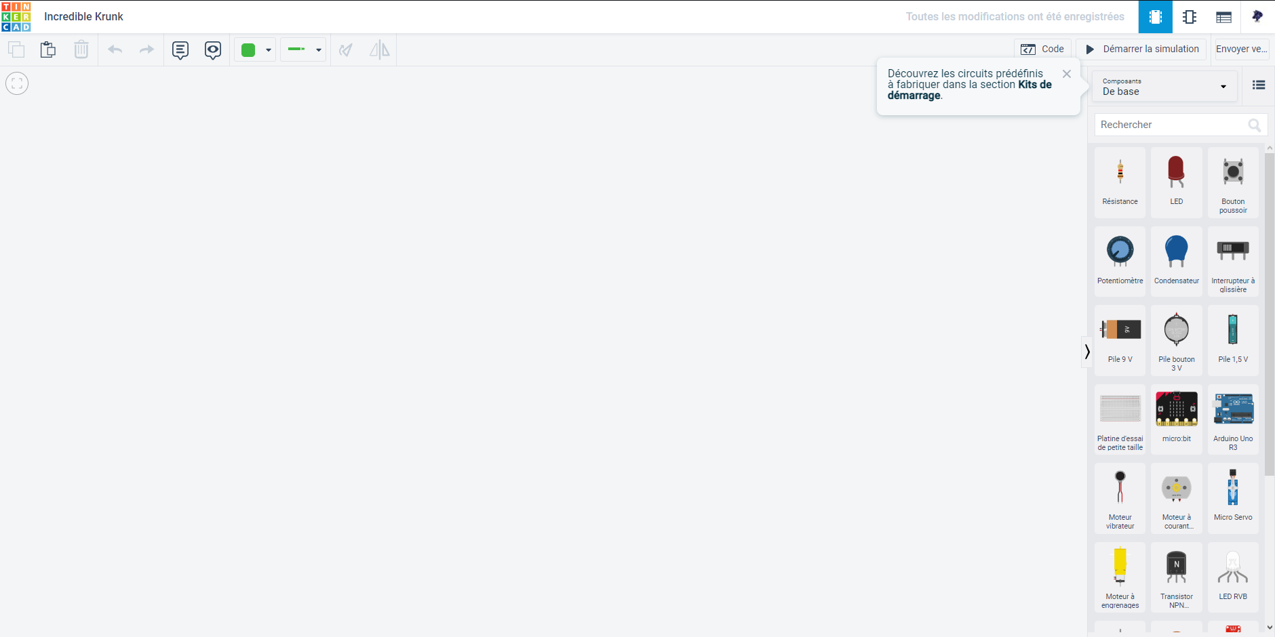This screenshot has height=637, width=1275.
Task: Click the paste icon in toolbar
Action: 48,49
